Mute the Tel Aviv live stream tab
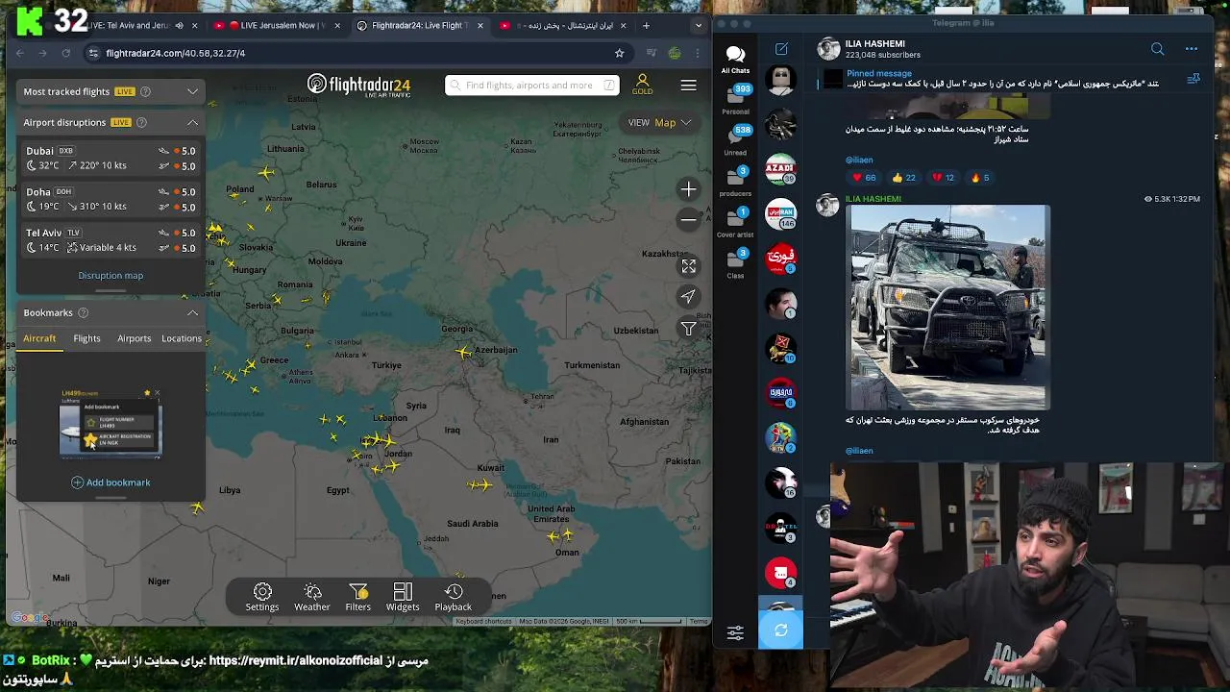The height and width of the screenshot is (692, 1230). click(x=179, y=25)
